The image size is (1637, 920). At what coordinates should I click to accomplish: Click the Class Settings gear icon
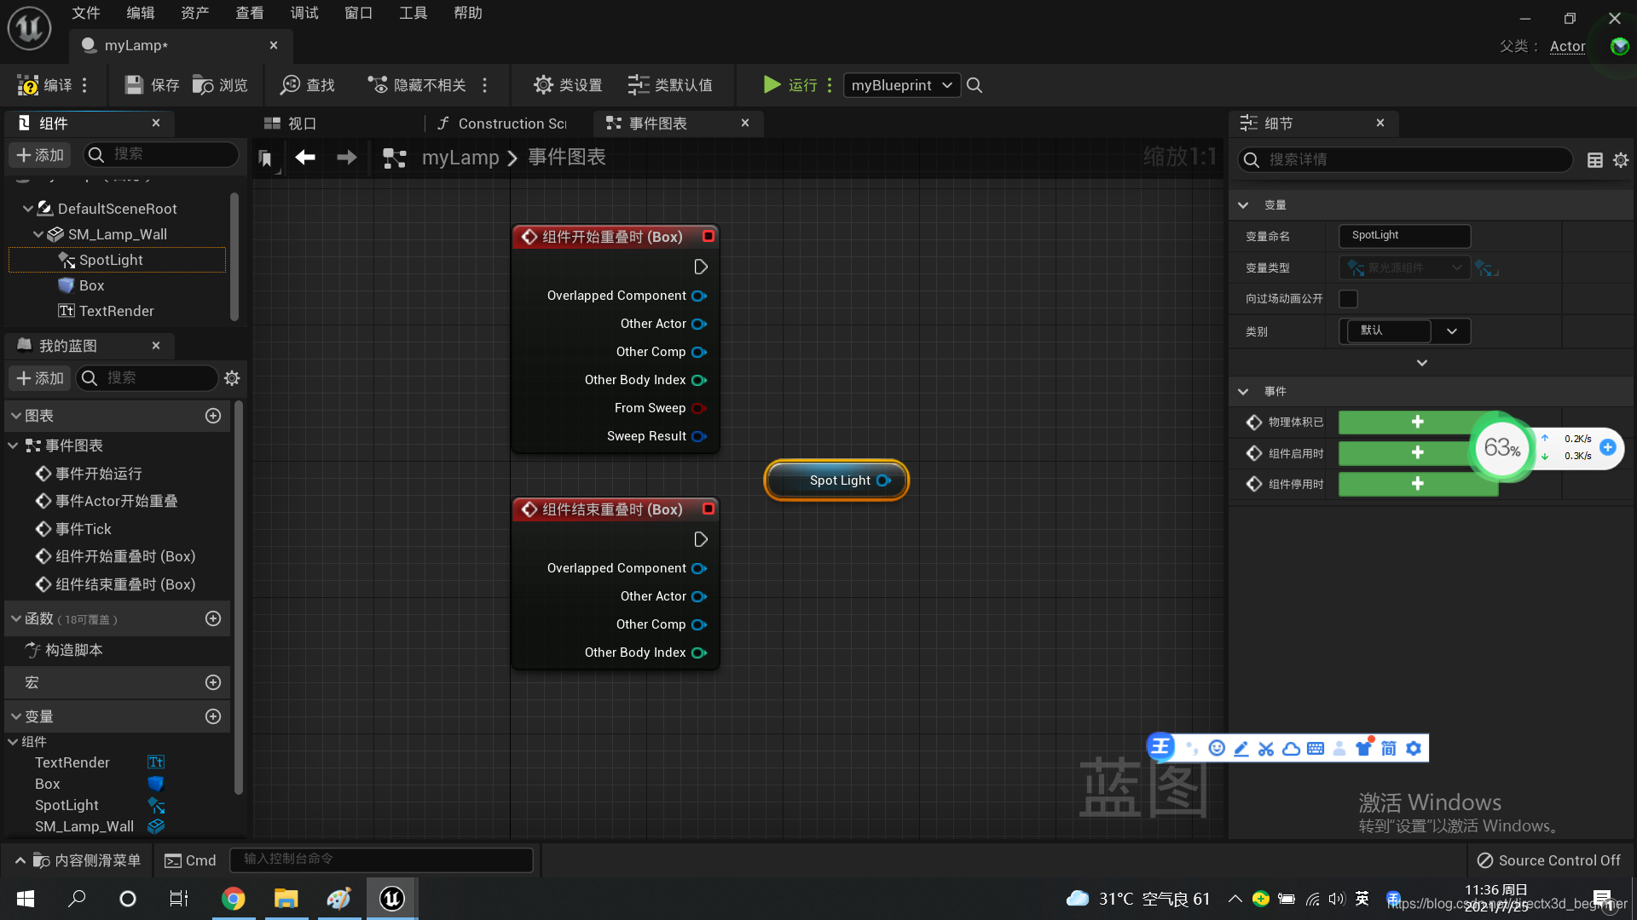[543, 85]
